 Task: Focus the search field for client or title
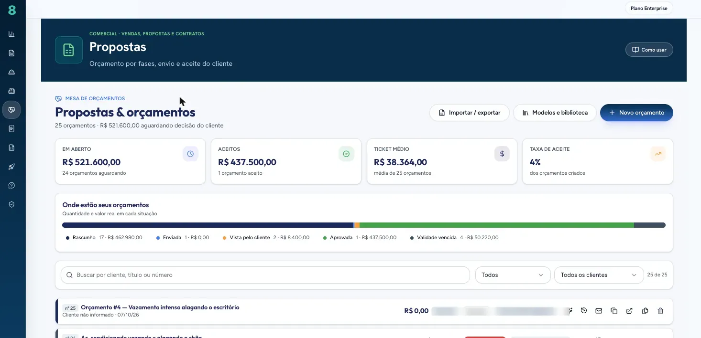pos(265,275)
